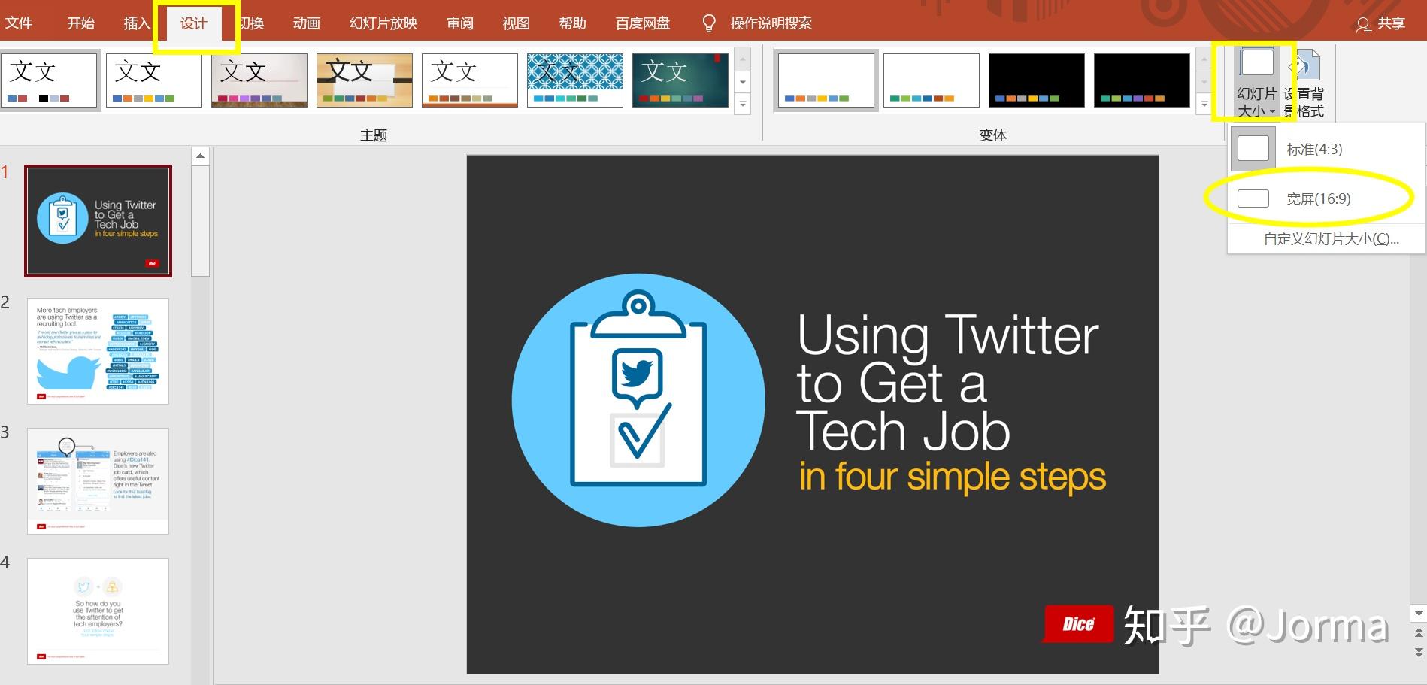Viewport: 1427px width, 685px height.
Task: Switch to the 插入 ribbon tab
Action: pos(137,23)
